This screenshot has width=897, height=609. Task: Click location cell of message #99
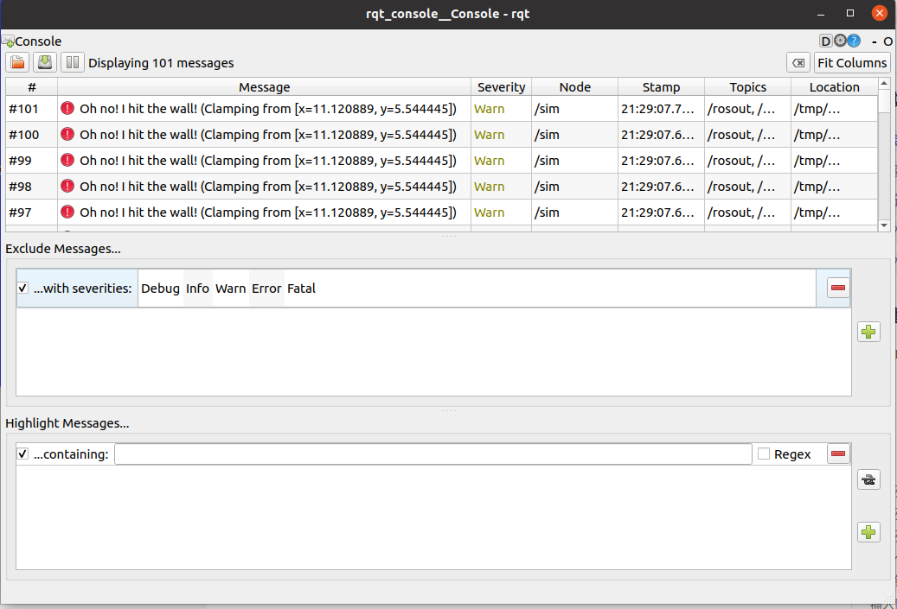[x=834, y=161]
